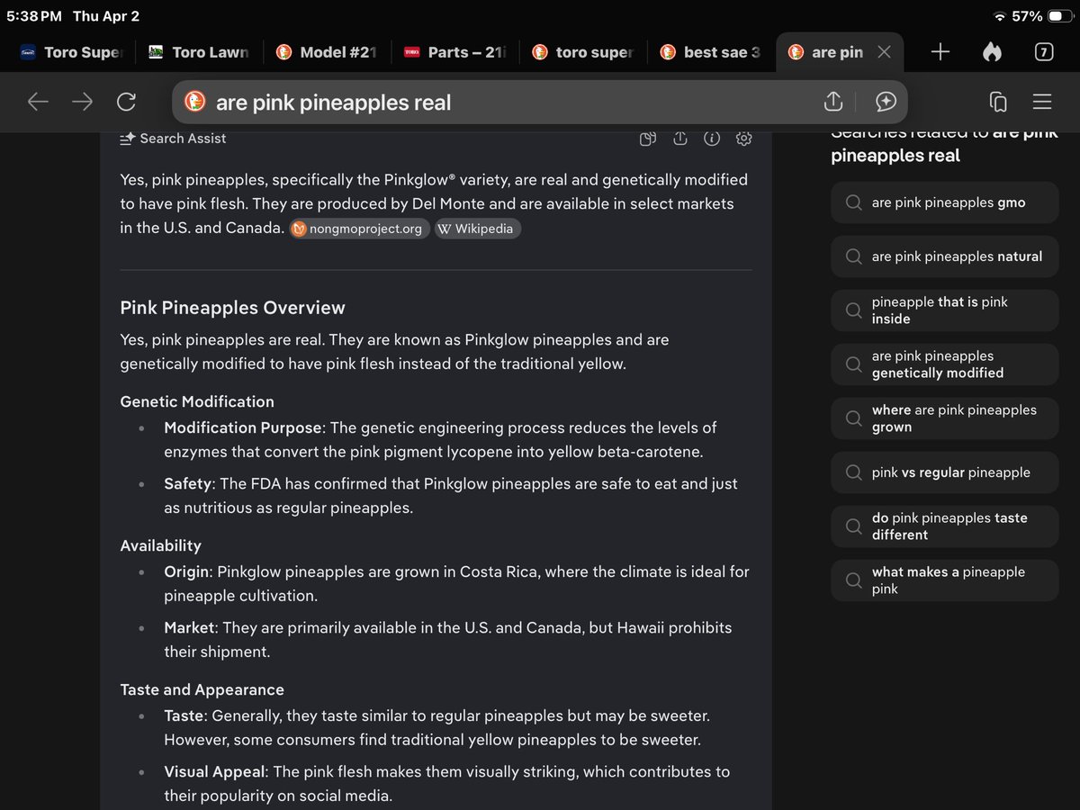The image size is (1080, 810).
Task: Open the Wikipedia source link
Action: (x=477, y=229)
